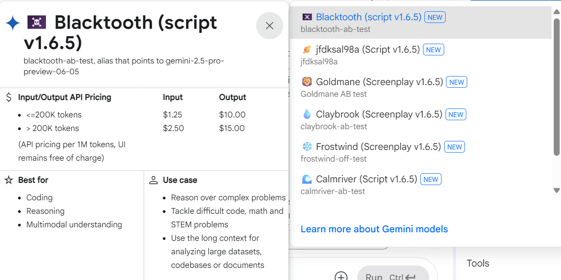Click the Reasoning bullet under Best for
This screenshot has height=280, width=561.
pos(45,211)
